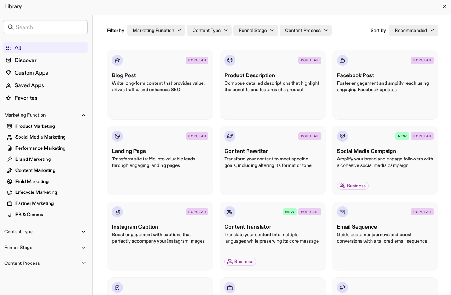Filter by Lifecycle Marketing
This screenshot has width=451, height=295.
click(x=36, y=192)
